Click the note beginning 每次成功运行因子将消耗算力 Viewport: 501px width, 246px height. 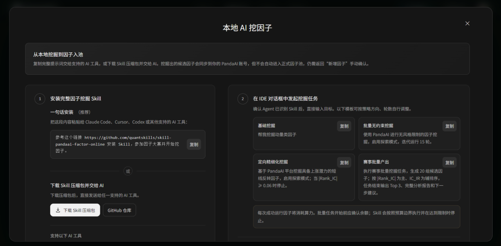(x=356, y=217)
